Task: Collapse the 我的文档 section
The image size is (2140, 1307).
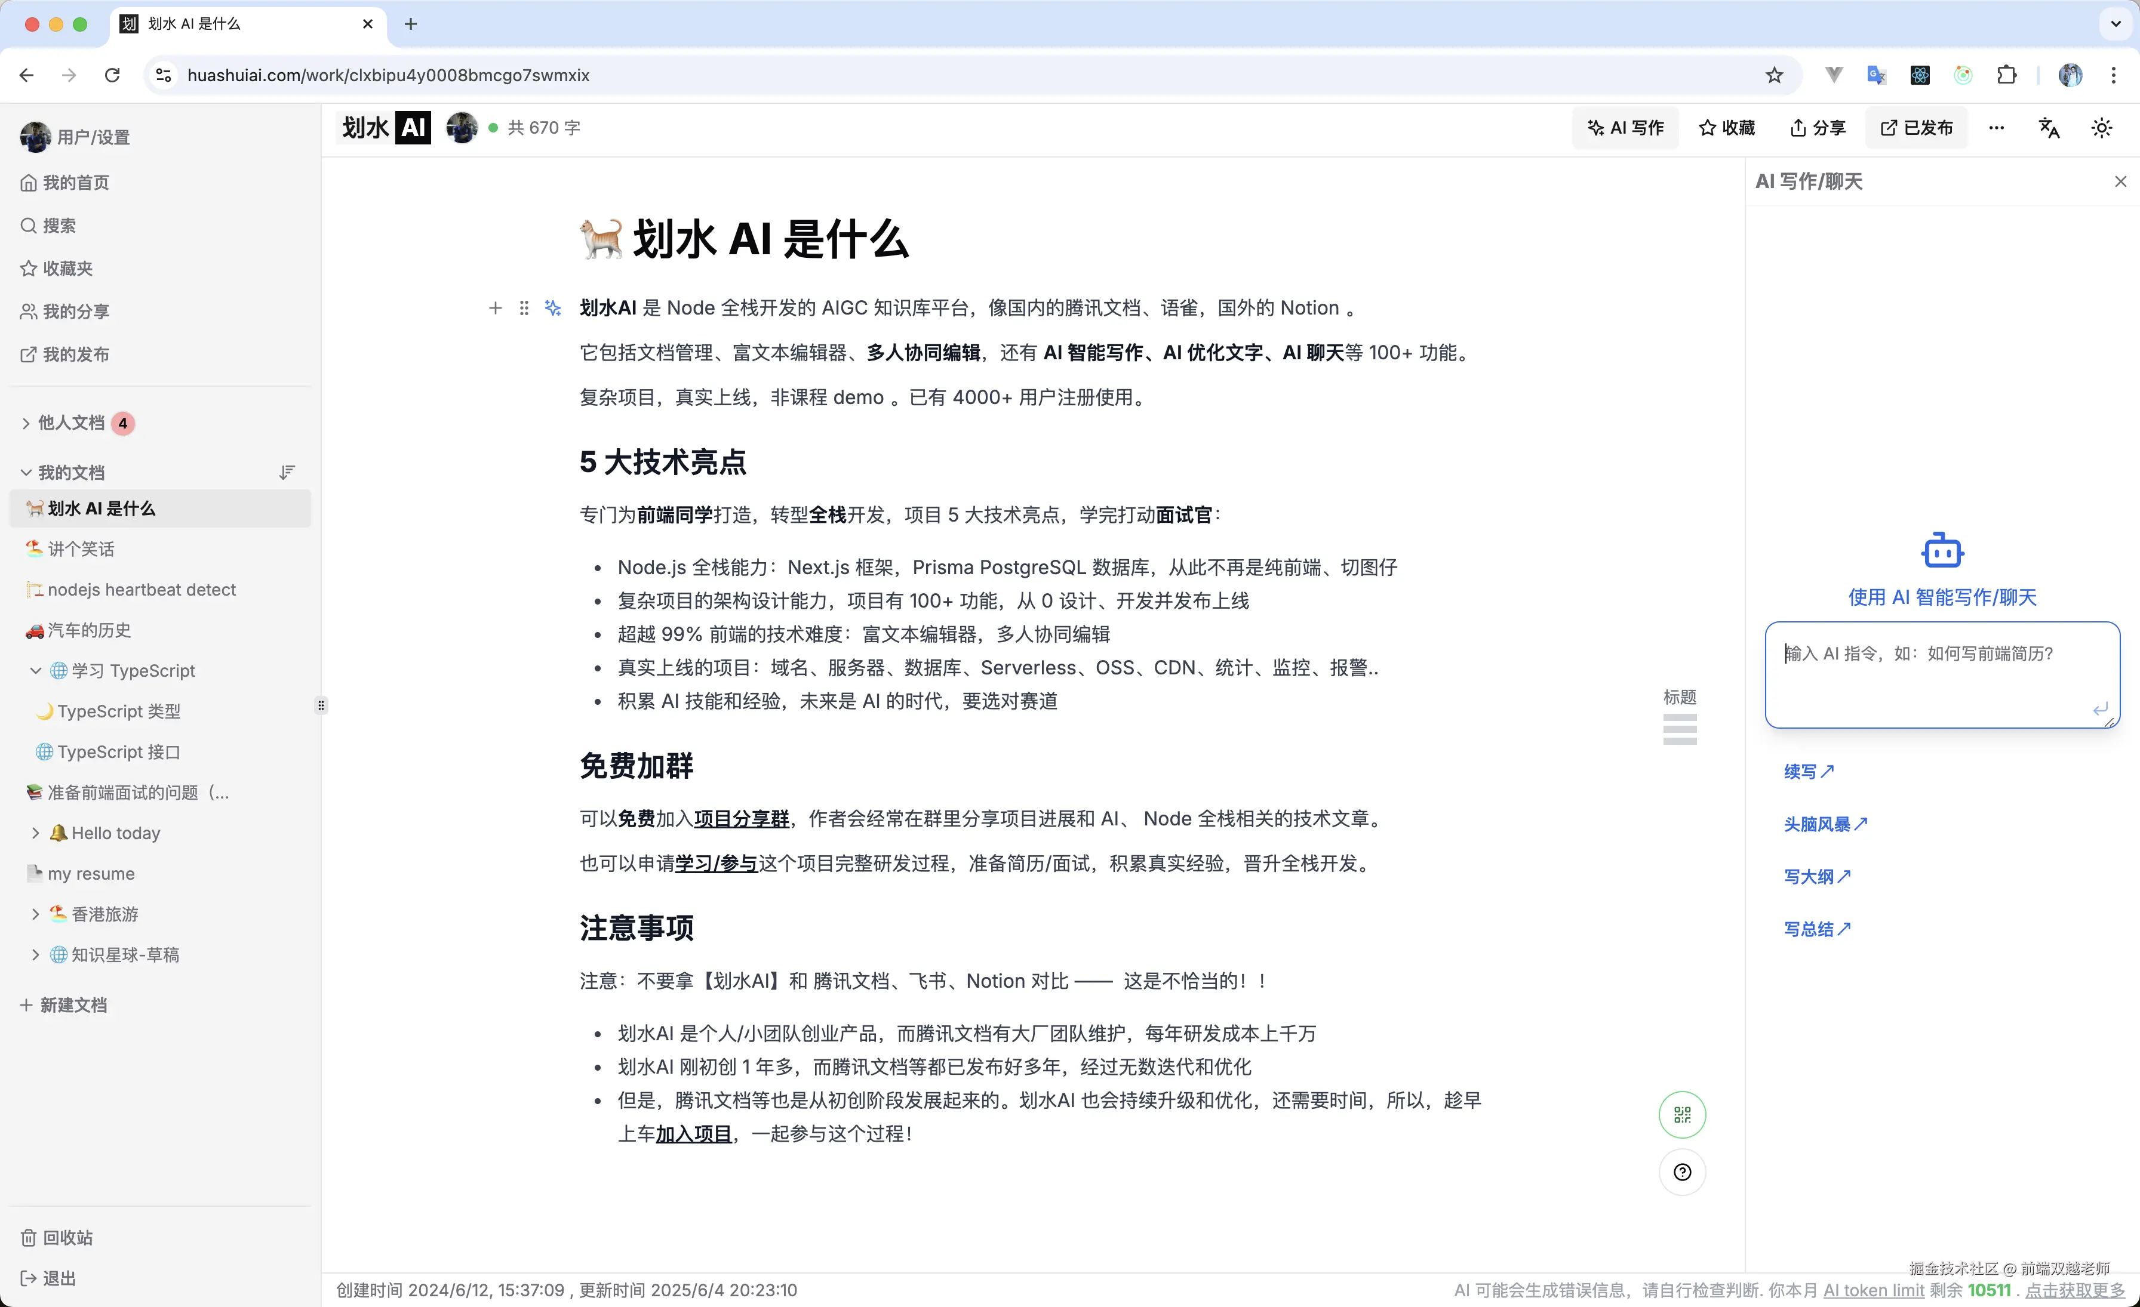Action: [25, 471]
